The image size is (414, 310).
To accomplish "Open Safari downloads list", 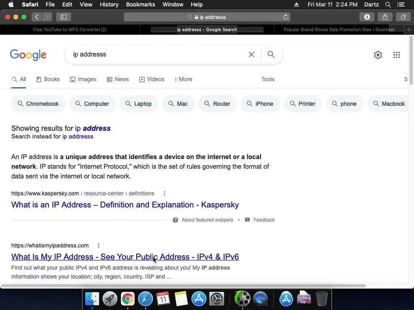I will (x=367, y=17).
